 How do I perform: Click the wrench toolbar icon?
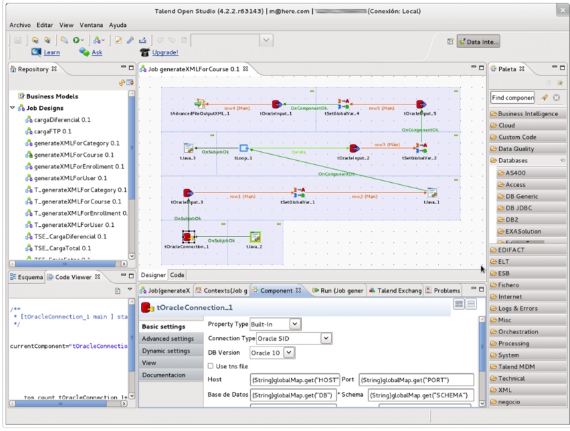point(130,41)
